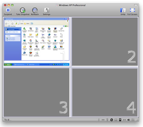Expand the Address bar dropdown

point(64,26)
